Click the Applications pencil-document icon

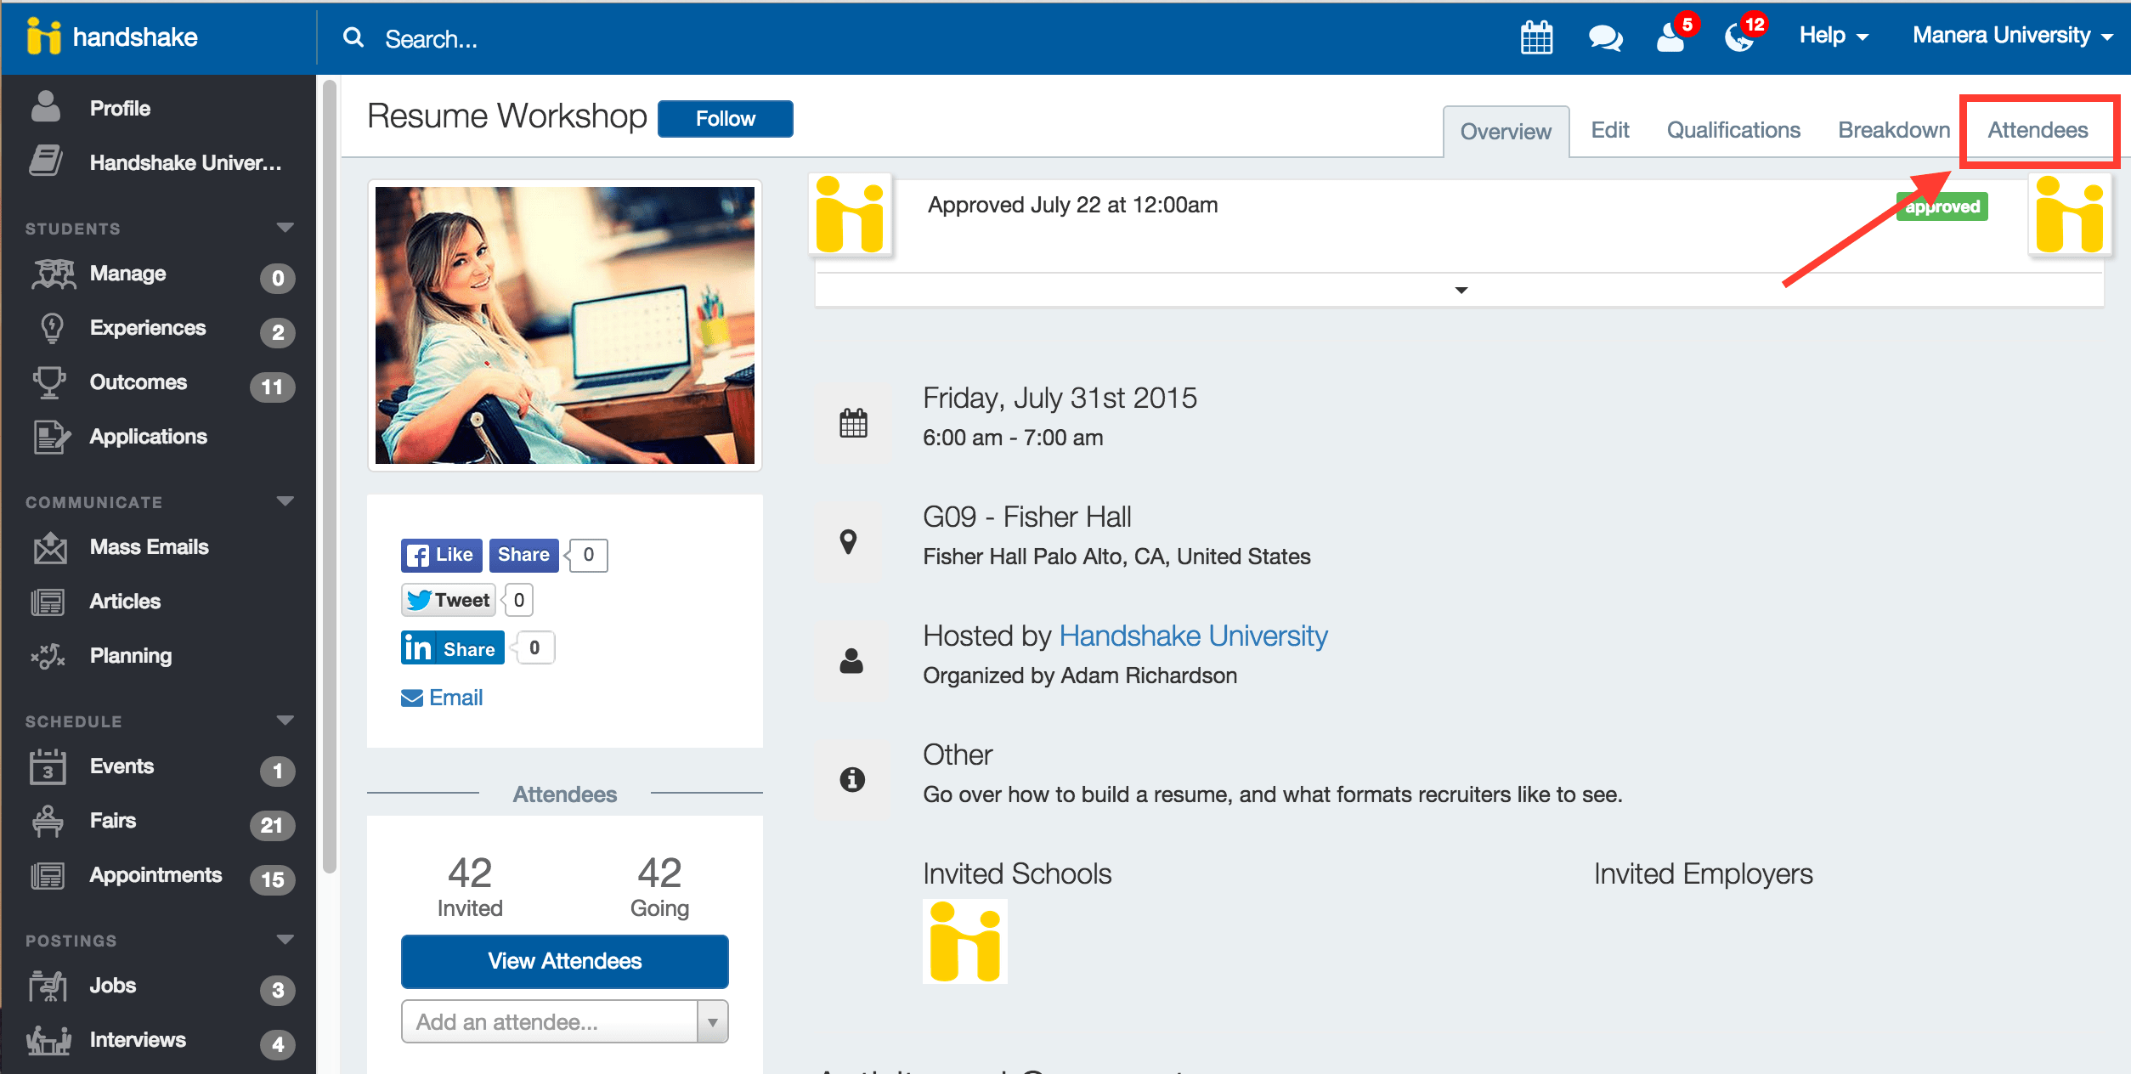(51, 437)
